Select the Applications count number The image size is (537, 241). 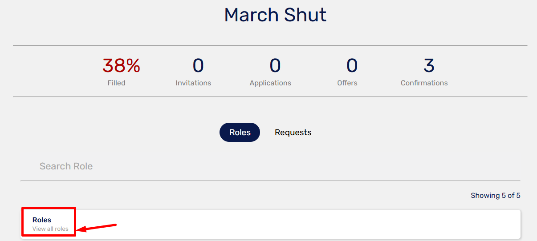point(275,66)
